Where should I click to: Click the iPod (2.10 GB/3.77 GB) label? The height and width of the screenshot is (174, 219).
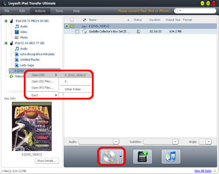click(29, 43)
